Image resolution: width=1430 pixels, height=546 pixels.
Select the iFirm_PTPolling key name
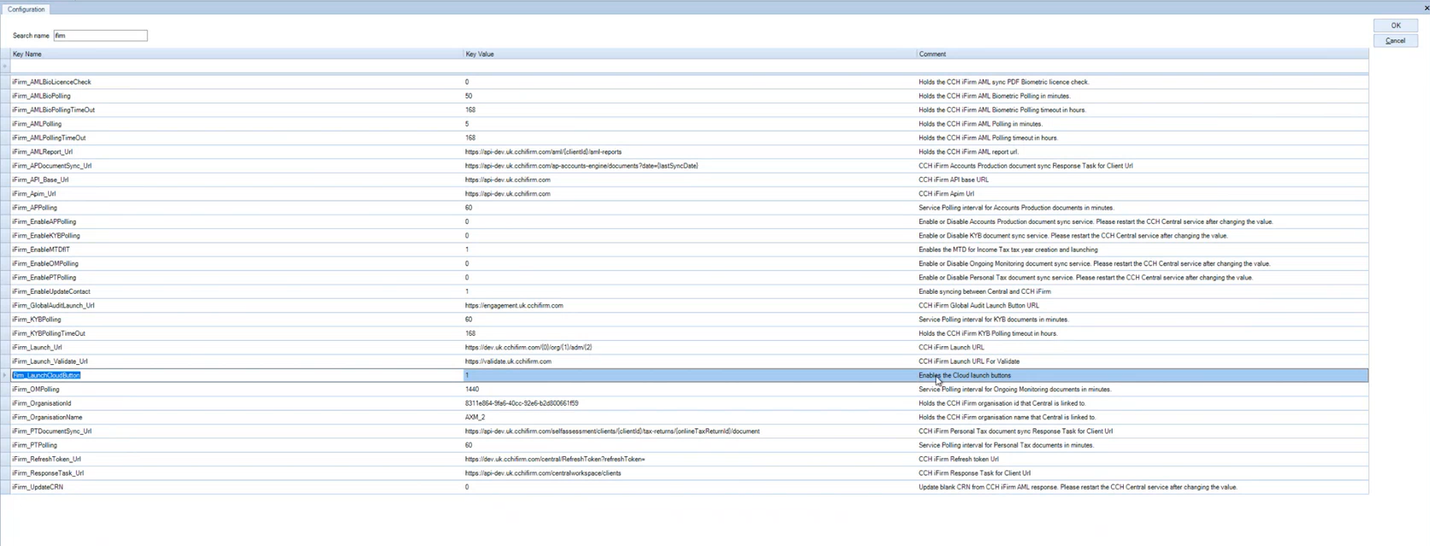click(x=34, y=445)
